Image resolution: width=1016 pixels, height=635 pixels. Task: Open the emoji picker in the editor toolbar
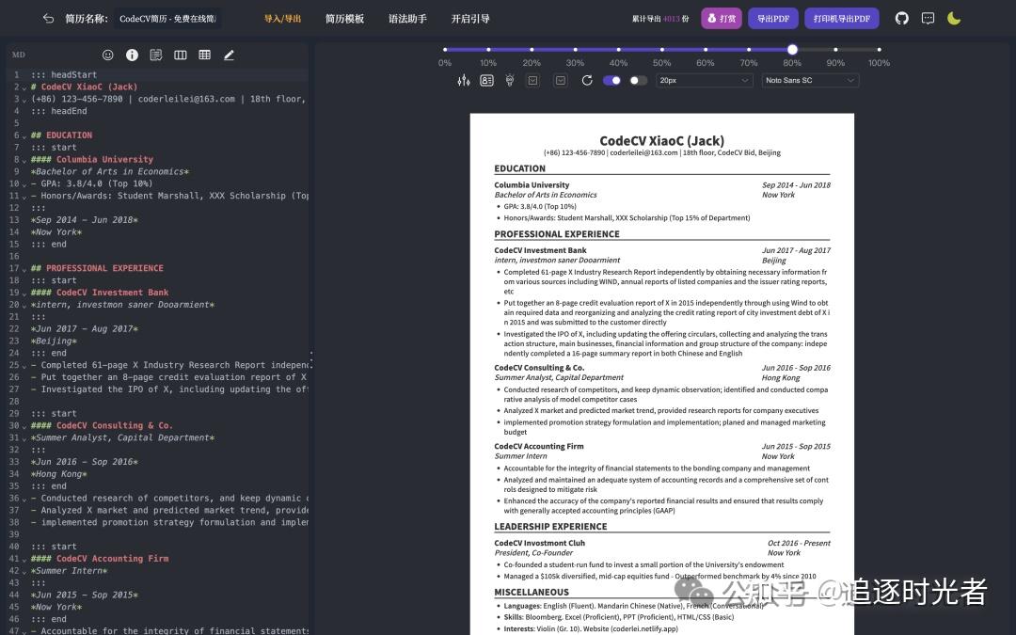click(108, 55)
